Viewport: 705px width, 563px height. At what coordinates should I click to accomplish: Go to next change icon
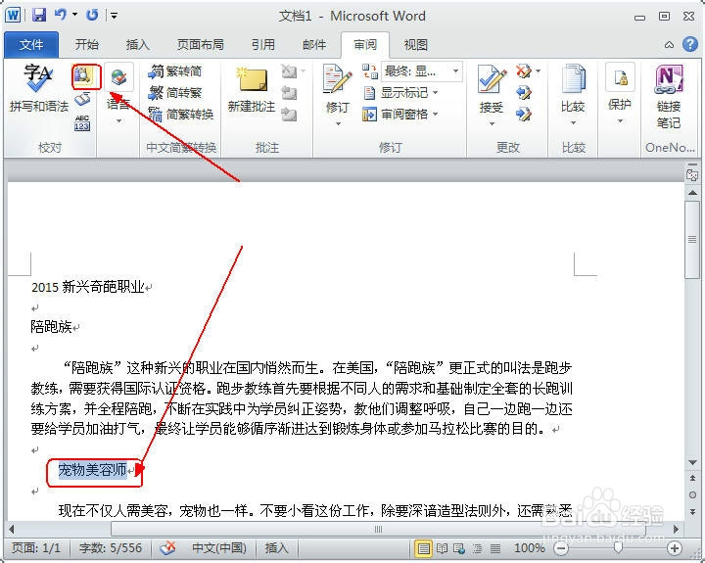click(523, 115)
